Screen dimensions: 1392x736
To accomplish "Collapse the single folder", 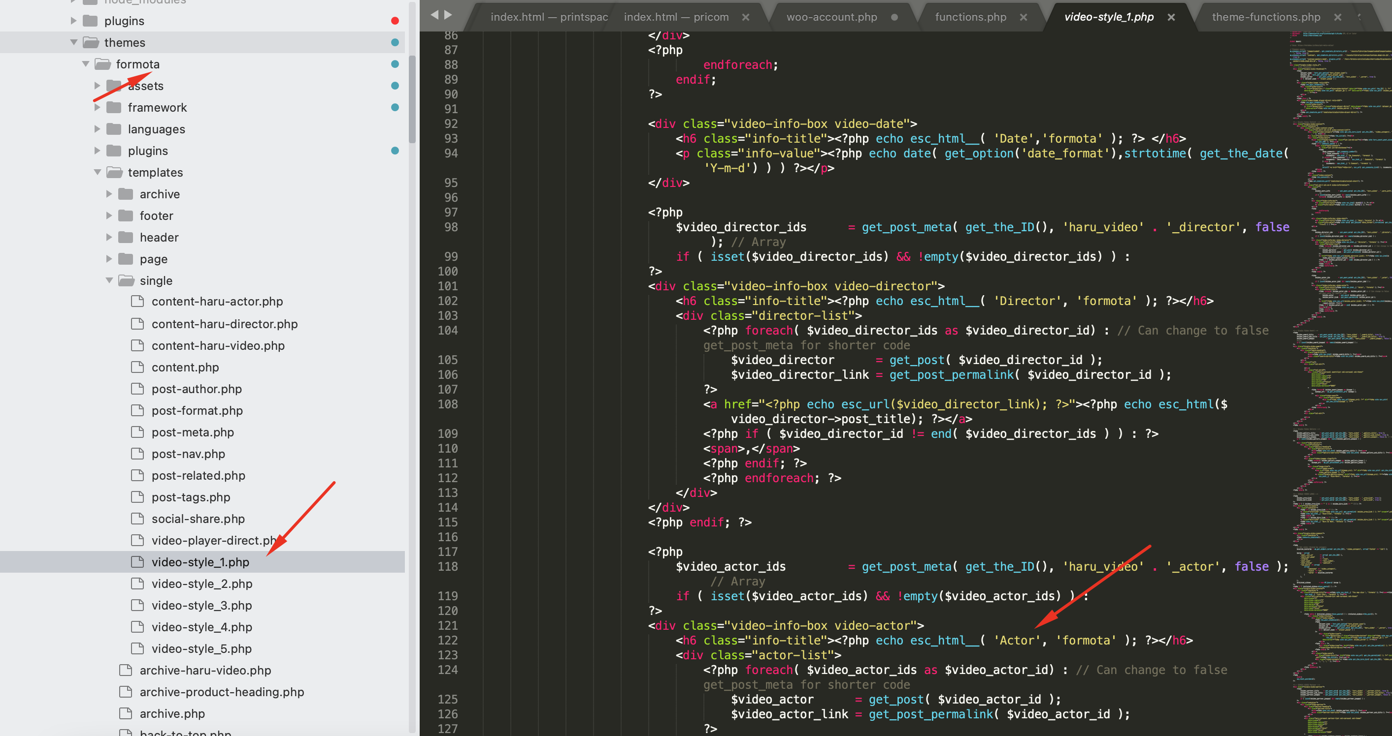I will (x=109, y=280).
